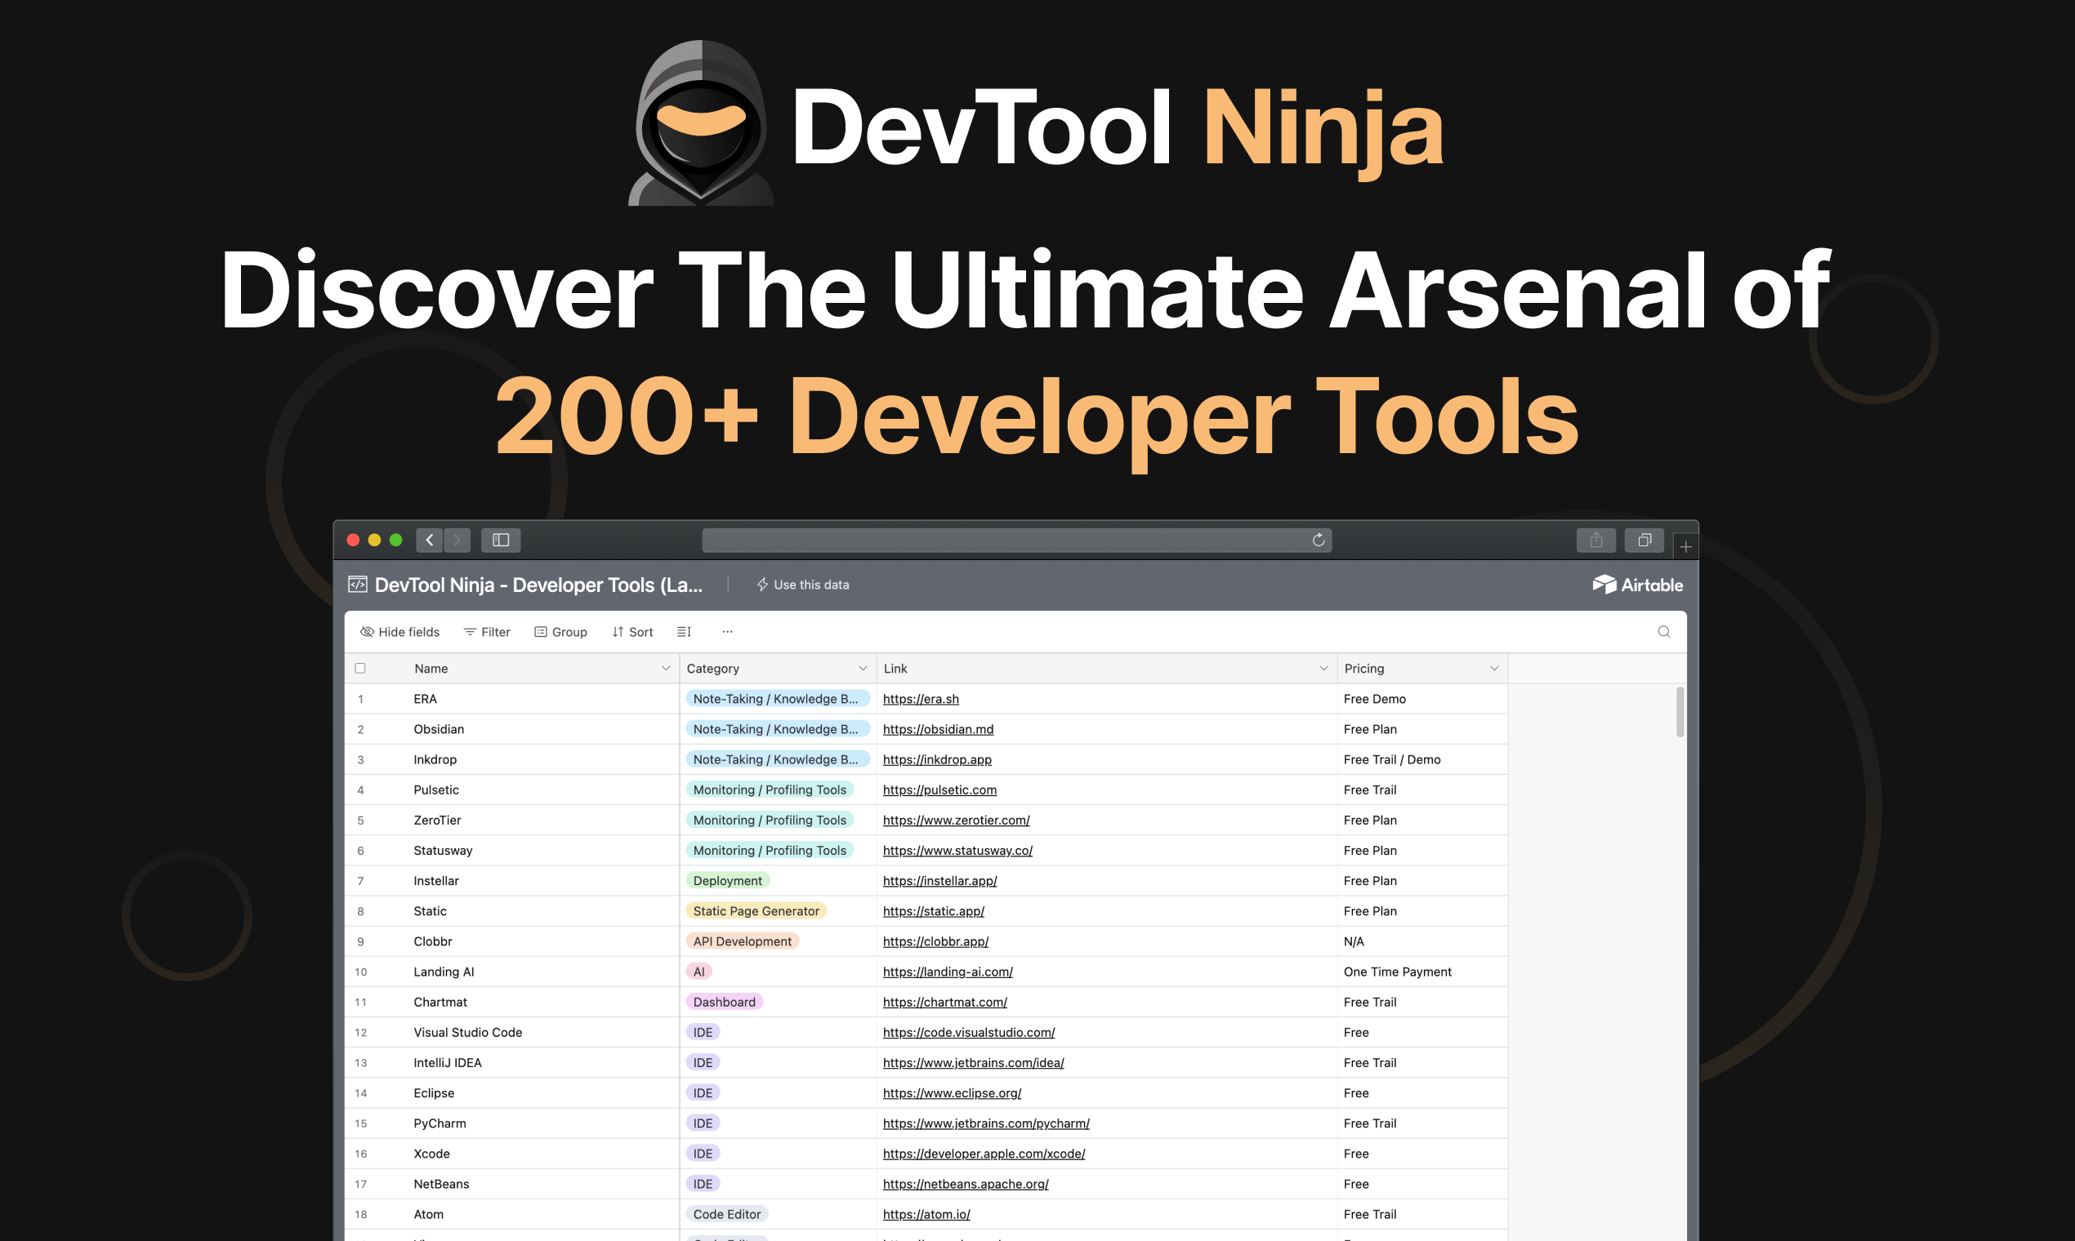The width and height of the screenshot is (2075, 1241).
Task: Open the chartmat.com link
Action: pyautogui.click(x=944, y=1002)
